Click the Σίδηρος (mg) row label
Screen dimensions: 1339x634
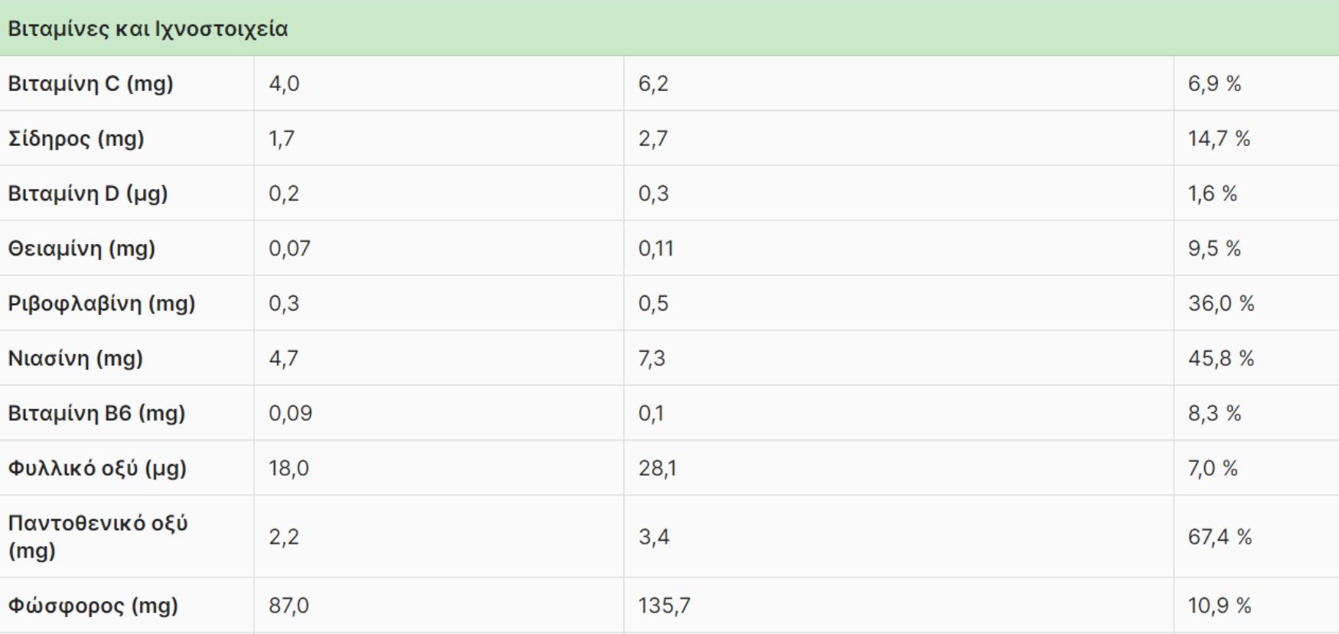76,138
